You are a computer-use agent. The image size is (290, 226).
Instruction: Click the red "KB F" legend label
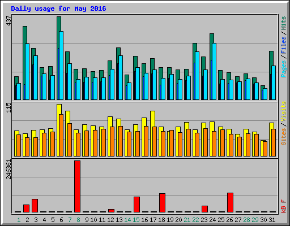point(283,206)
